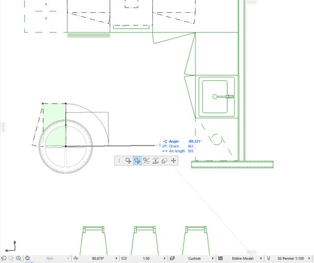
Task: Click the 1:50 scale value
Action: click(x=146, y=258)
